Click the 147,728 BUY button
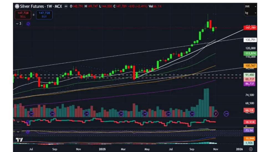 point(44,15)
